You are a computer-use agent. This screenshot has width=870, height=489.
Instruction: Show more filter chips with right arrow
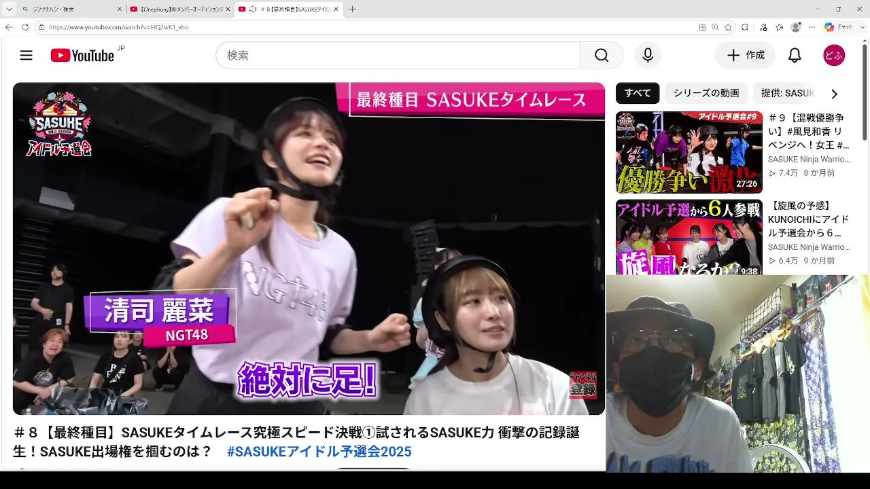coord(834,94)
